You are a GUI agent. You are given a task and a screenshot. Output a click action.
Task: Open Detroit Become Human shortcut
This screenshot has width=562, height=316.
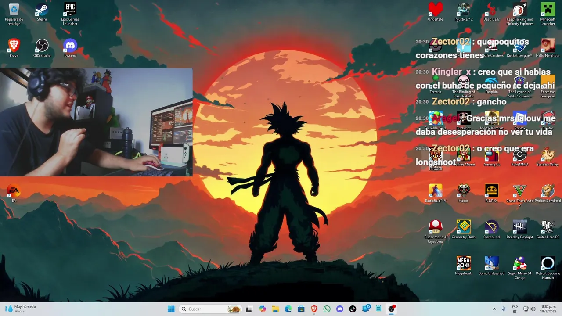[548, 268]
